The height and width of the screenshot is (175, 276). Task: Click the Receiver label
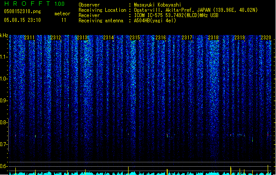pos(89,15)
